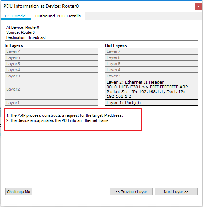
Task: Click Out Layers Layer3 row
Action: pyautogui.click(x=152, y=76)
